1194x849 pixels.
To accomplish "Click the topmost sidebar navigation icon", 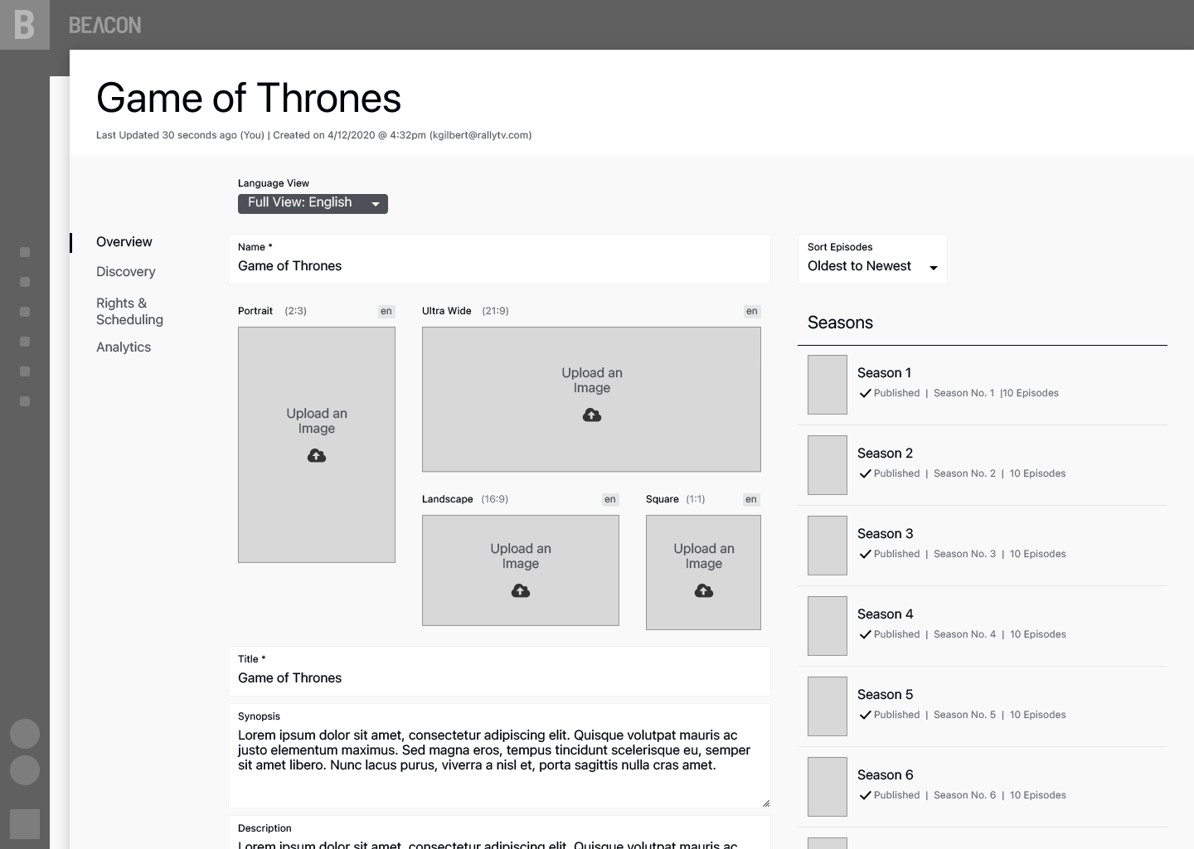I will click(24, 253).
